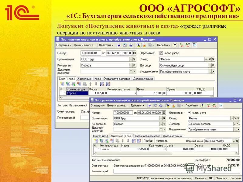
Task: Switch to the Дополнительно tab in front window
Action: [x=172, y=136]
